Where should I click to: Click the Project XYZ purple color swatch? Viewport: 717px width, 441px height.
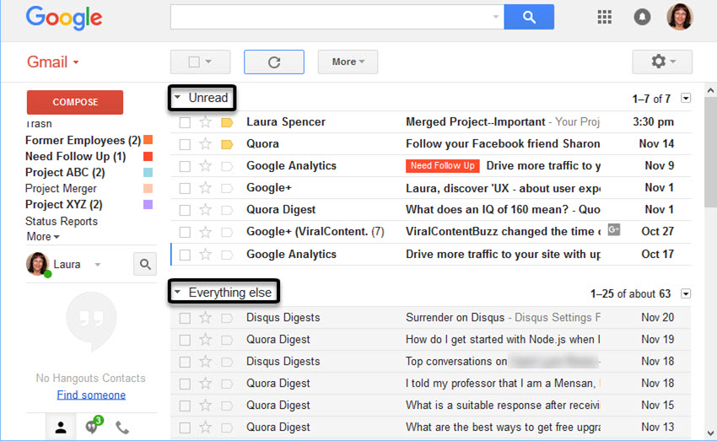point(148,204)
